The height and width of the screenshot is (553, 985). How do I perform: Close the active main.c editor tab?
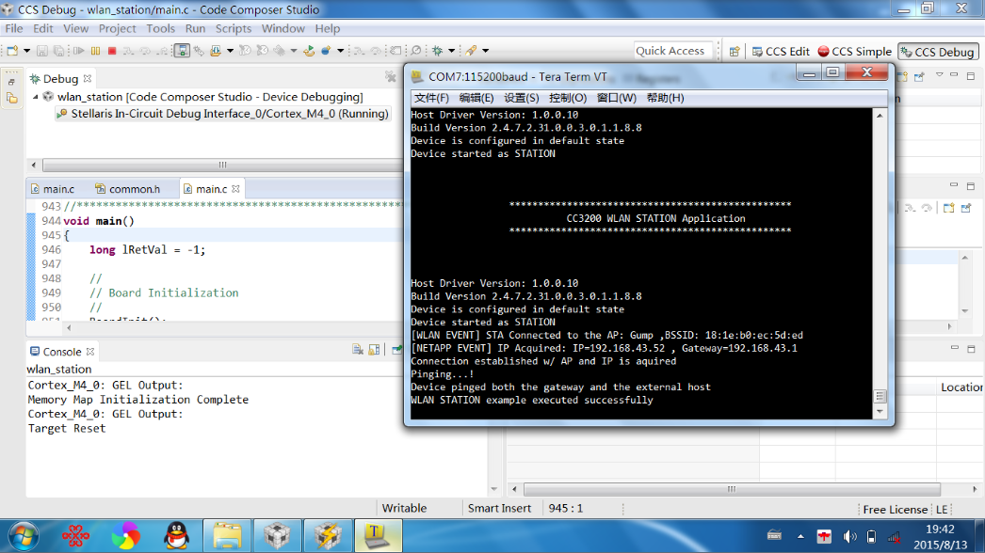(x=235, y=188)
